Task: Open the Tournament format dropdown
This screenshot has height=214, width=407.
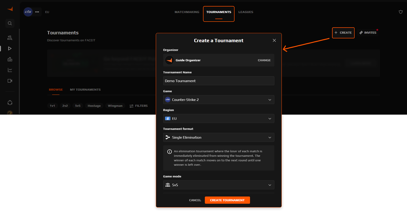Action: (x=219, y=137)
